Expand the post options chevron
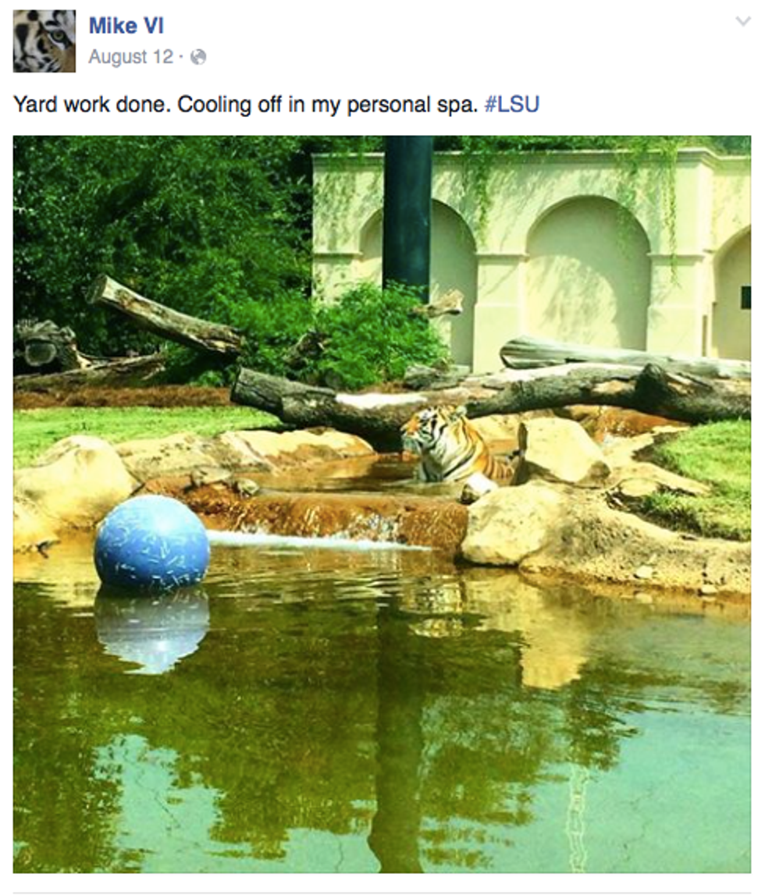 point(743,22)
